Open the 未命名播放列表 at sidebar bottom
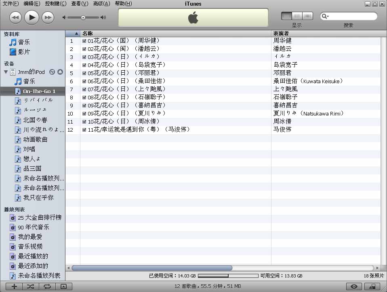This screenshot has height=292, width=387. click(x=39, y=276)
